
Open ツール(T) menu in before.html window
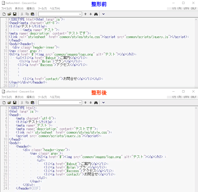pyautogui.click(x=42, y=9)
